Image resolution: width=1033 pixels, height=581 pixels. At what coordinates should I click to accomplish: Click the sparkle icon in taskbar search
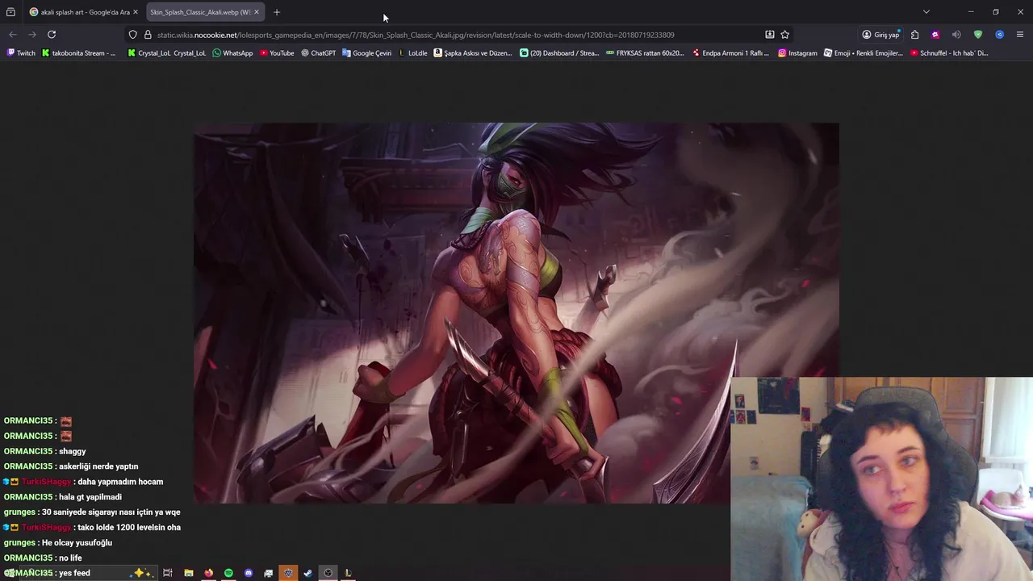point(142,573)
